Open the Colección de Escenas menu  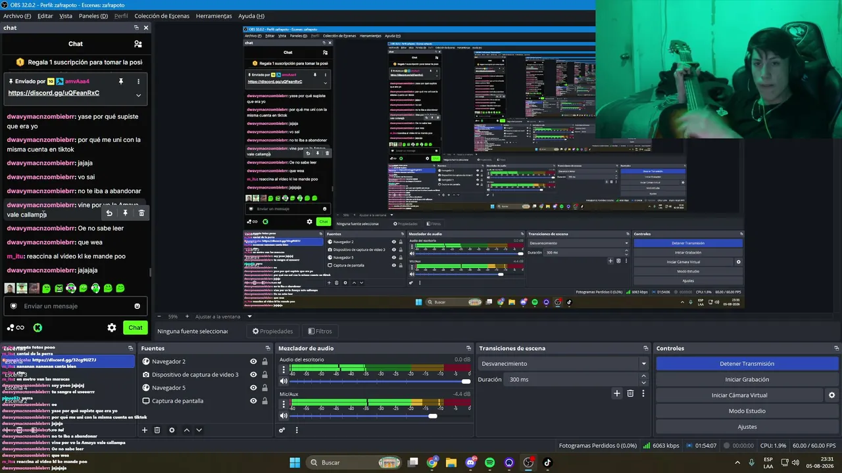coord(162,16)
